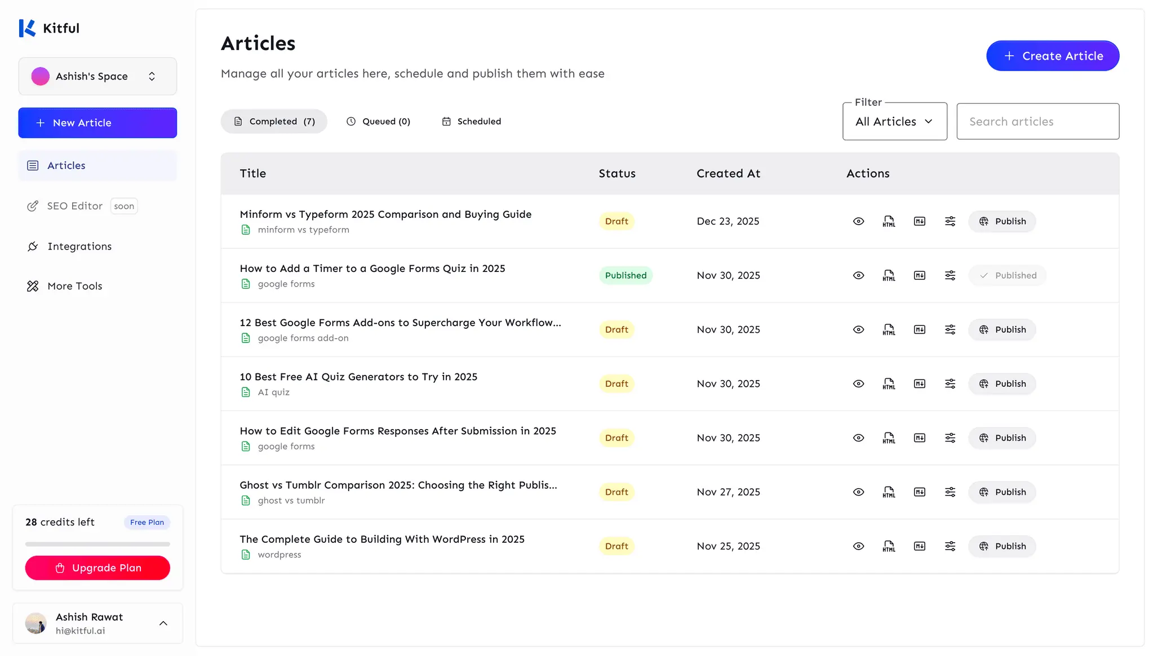Preview the WordPress Complete Guide article
Screen dimensions: 1154x656
click(858, 546)
